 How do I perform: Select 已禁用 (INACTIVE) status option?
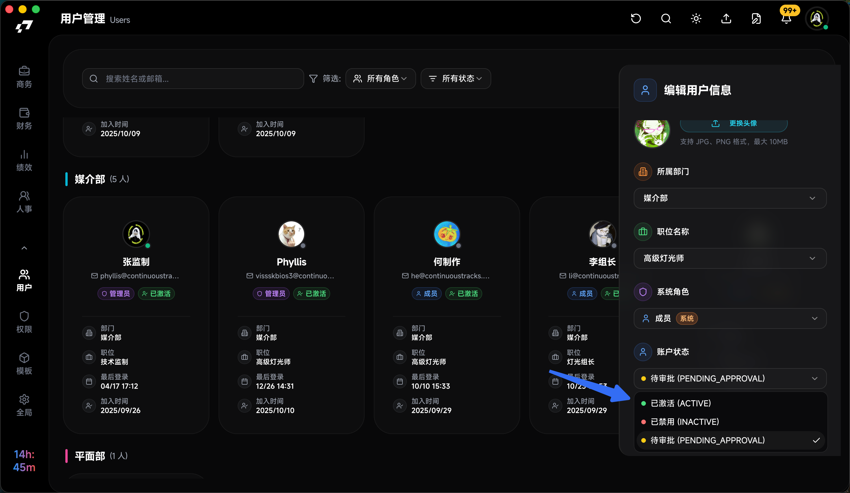[730, 422]
